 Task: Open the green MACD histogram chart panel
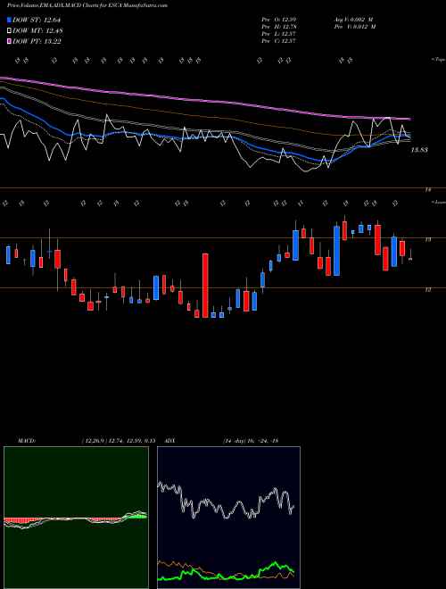76,518
